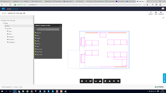Open the Ke dveřím view

[11, 40]
